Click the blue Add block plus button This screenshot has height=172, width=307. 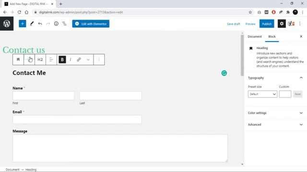[x=23, y=23]
